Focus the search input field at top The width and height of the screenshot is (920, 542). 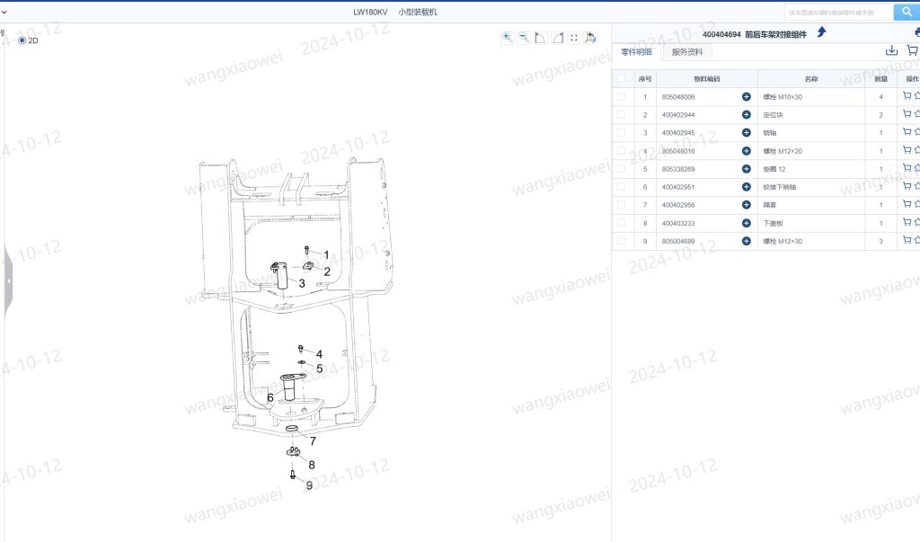tap(838, 13)
